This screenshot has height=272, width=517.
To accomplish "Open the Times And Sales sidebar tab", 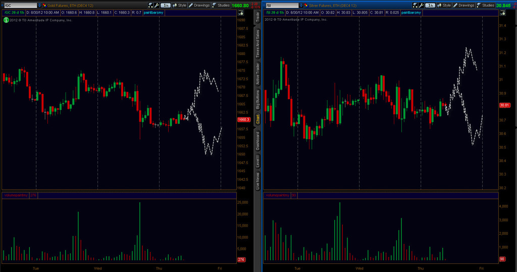I will tap(257, 43).
